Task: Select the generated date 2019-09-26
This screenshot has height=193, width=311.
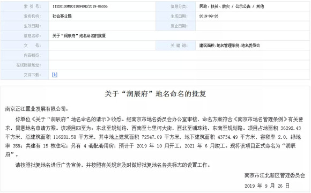Action: pyautogui.click(x=209, y=16)
